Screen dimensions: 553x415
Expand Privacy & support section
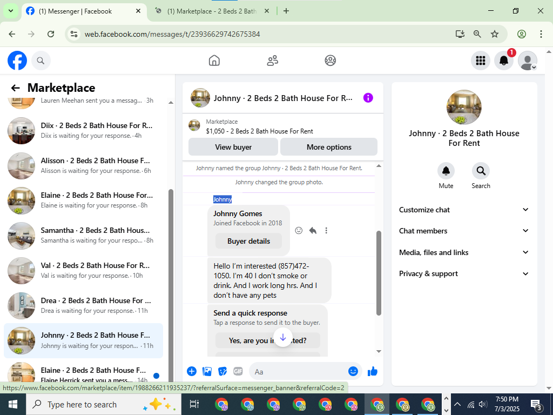[464, 273]
